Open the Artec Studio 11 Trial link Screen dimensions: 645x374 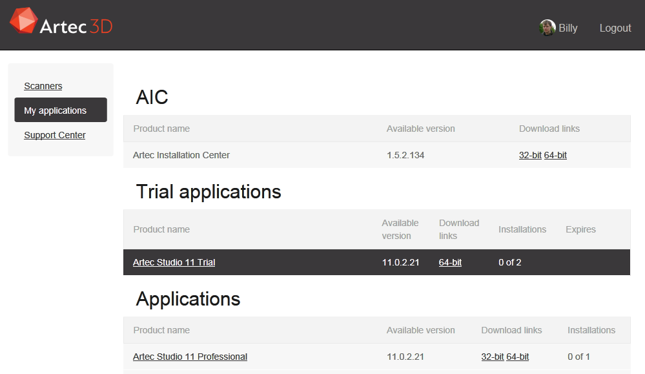(x=174, y=262)
